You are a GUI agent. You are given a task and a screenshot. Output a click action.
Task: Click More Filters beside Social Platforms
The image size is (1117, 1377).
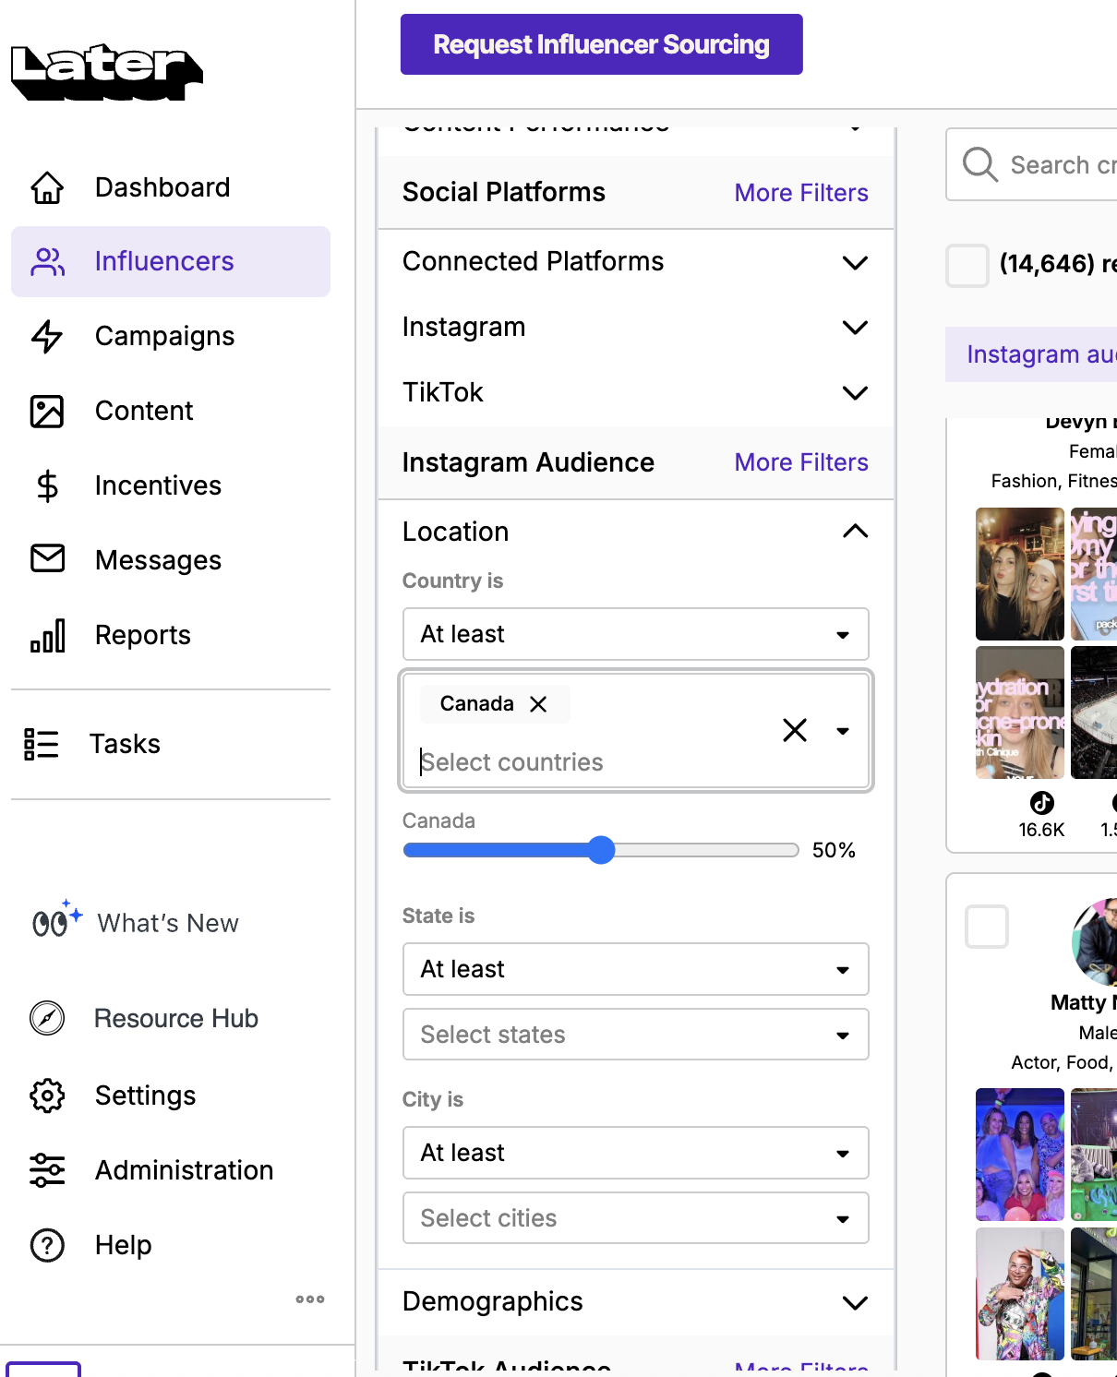point(801,193)
